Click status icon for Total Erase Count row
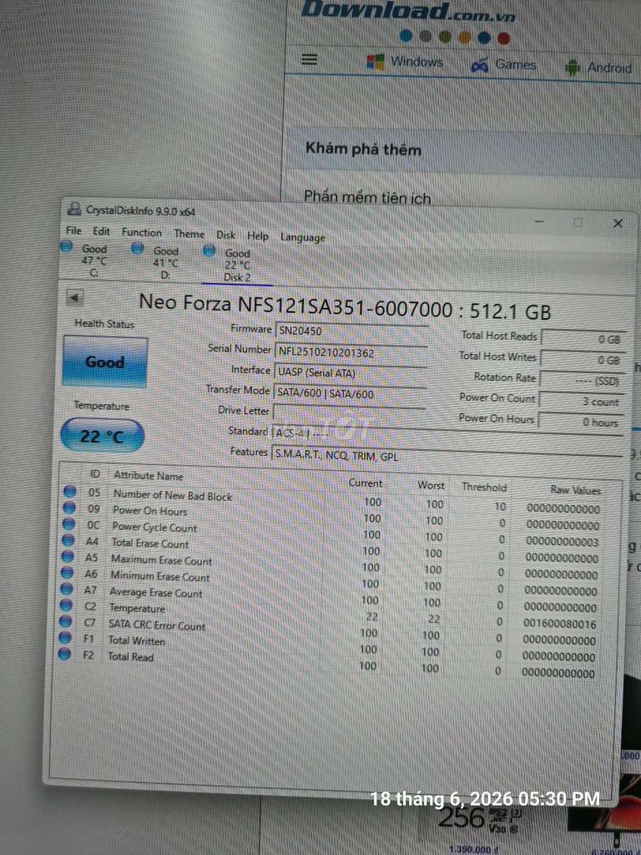The height and width of the screenshot is (855, 641). click(x=68, y=540)
